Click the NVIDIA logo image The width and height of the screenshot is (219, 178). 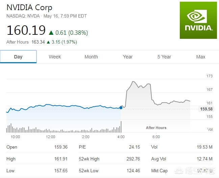coord(198,20)
